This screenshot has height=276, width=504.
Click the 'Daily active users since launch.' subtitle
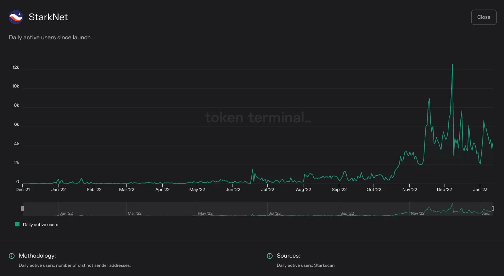[x=50, y=37]
